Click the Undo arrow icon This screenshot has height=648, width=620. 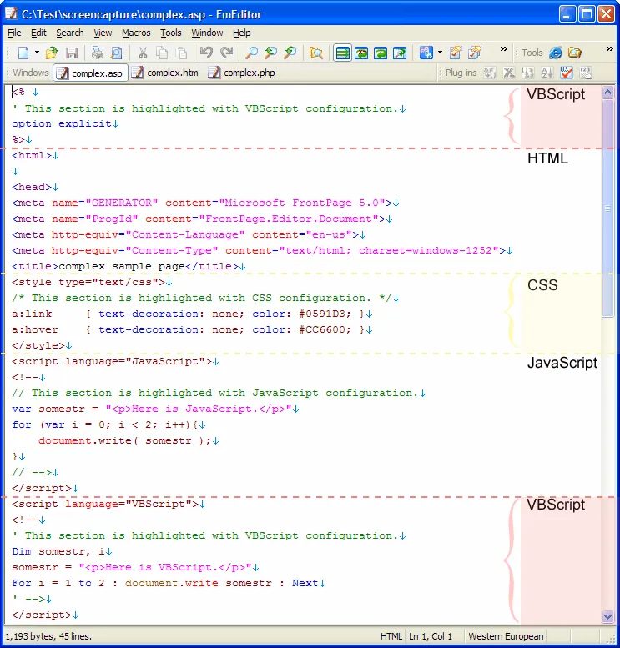pos(206,53)
